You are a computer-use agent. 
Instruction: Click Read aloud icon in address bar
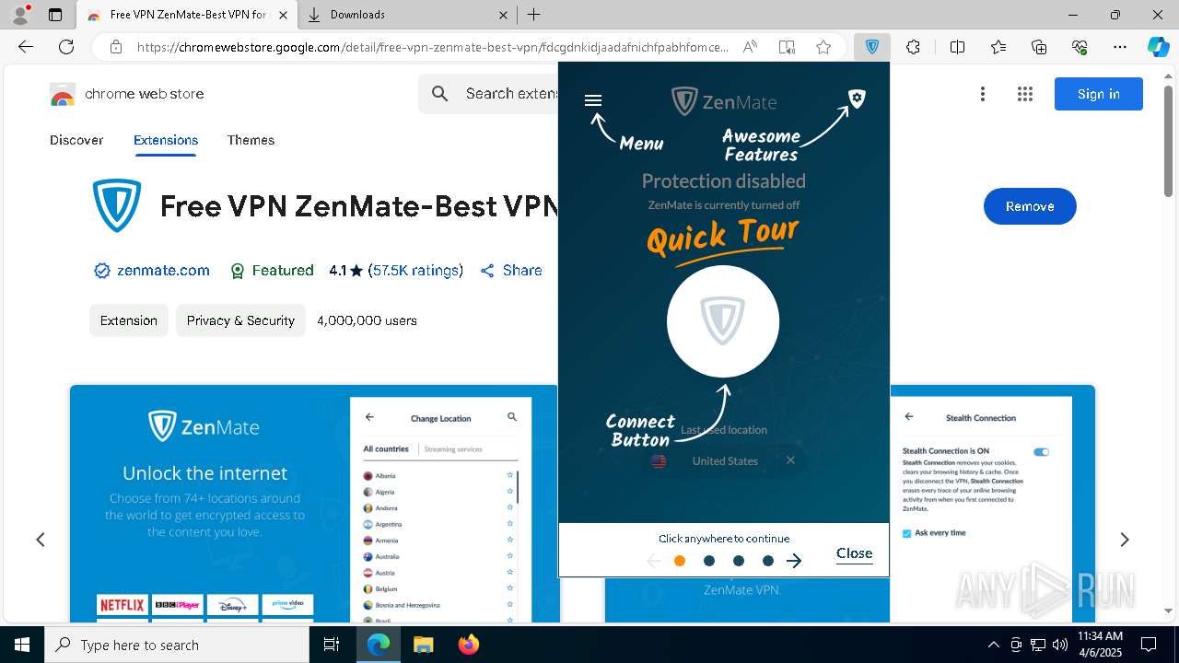click(x=750, y=47)
